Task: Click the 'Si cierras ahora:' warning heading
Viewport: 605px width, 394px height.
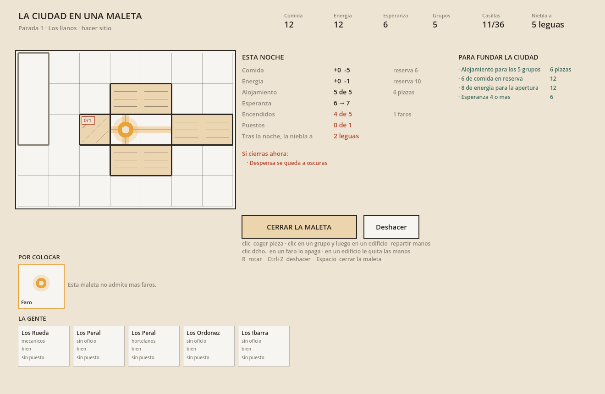Action: 265,154
